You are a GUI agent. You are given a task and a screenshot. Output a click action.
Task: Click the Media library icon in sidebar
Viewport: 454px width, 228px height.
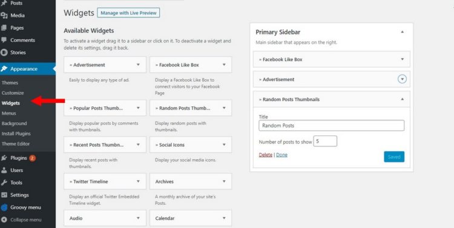4,15
